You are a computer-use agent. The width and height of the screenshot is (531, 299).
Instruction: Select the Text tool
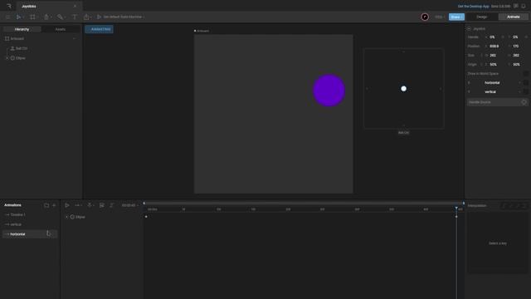[75, 17]
